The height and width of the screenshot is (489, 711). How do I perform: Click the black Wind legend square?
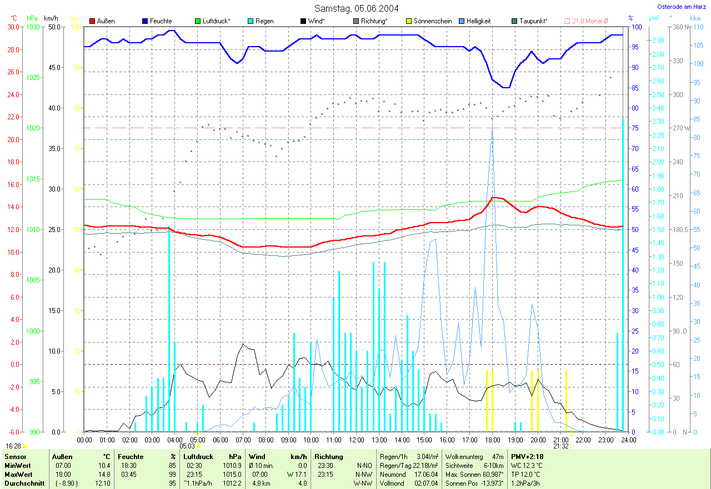pos(303,21)
